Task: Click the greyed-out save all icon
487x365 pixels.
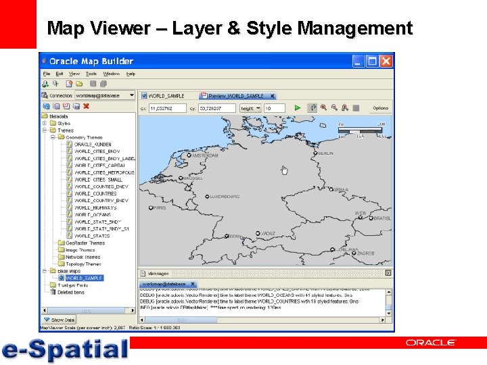Action: click(x=103, y=84)
